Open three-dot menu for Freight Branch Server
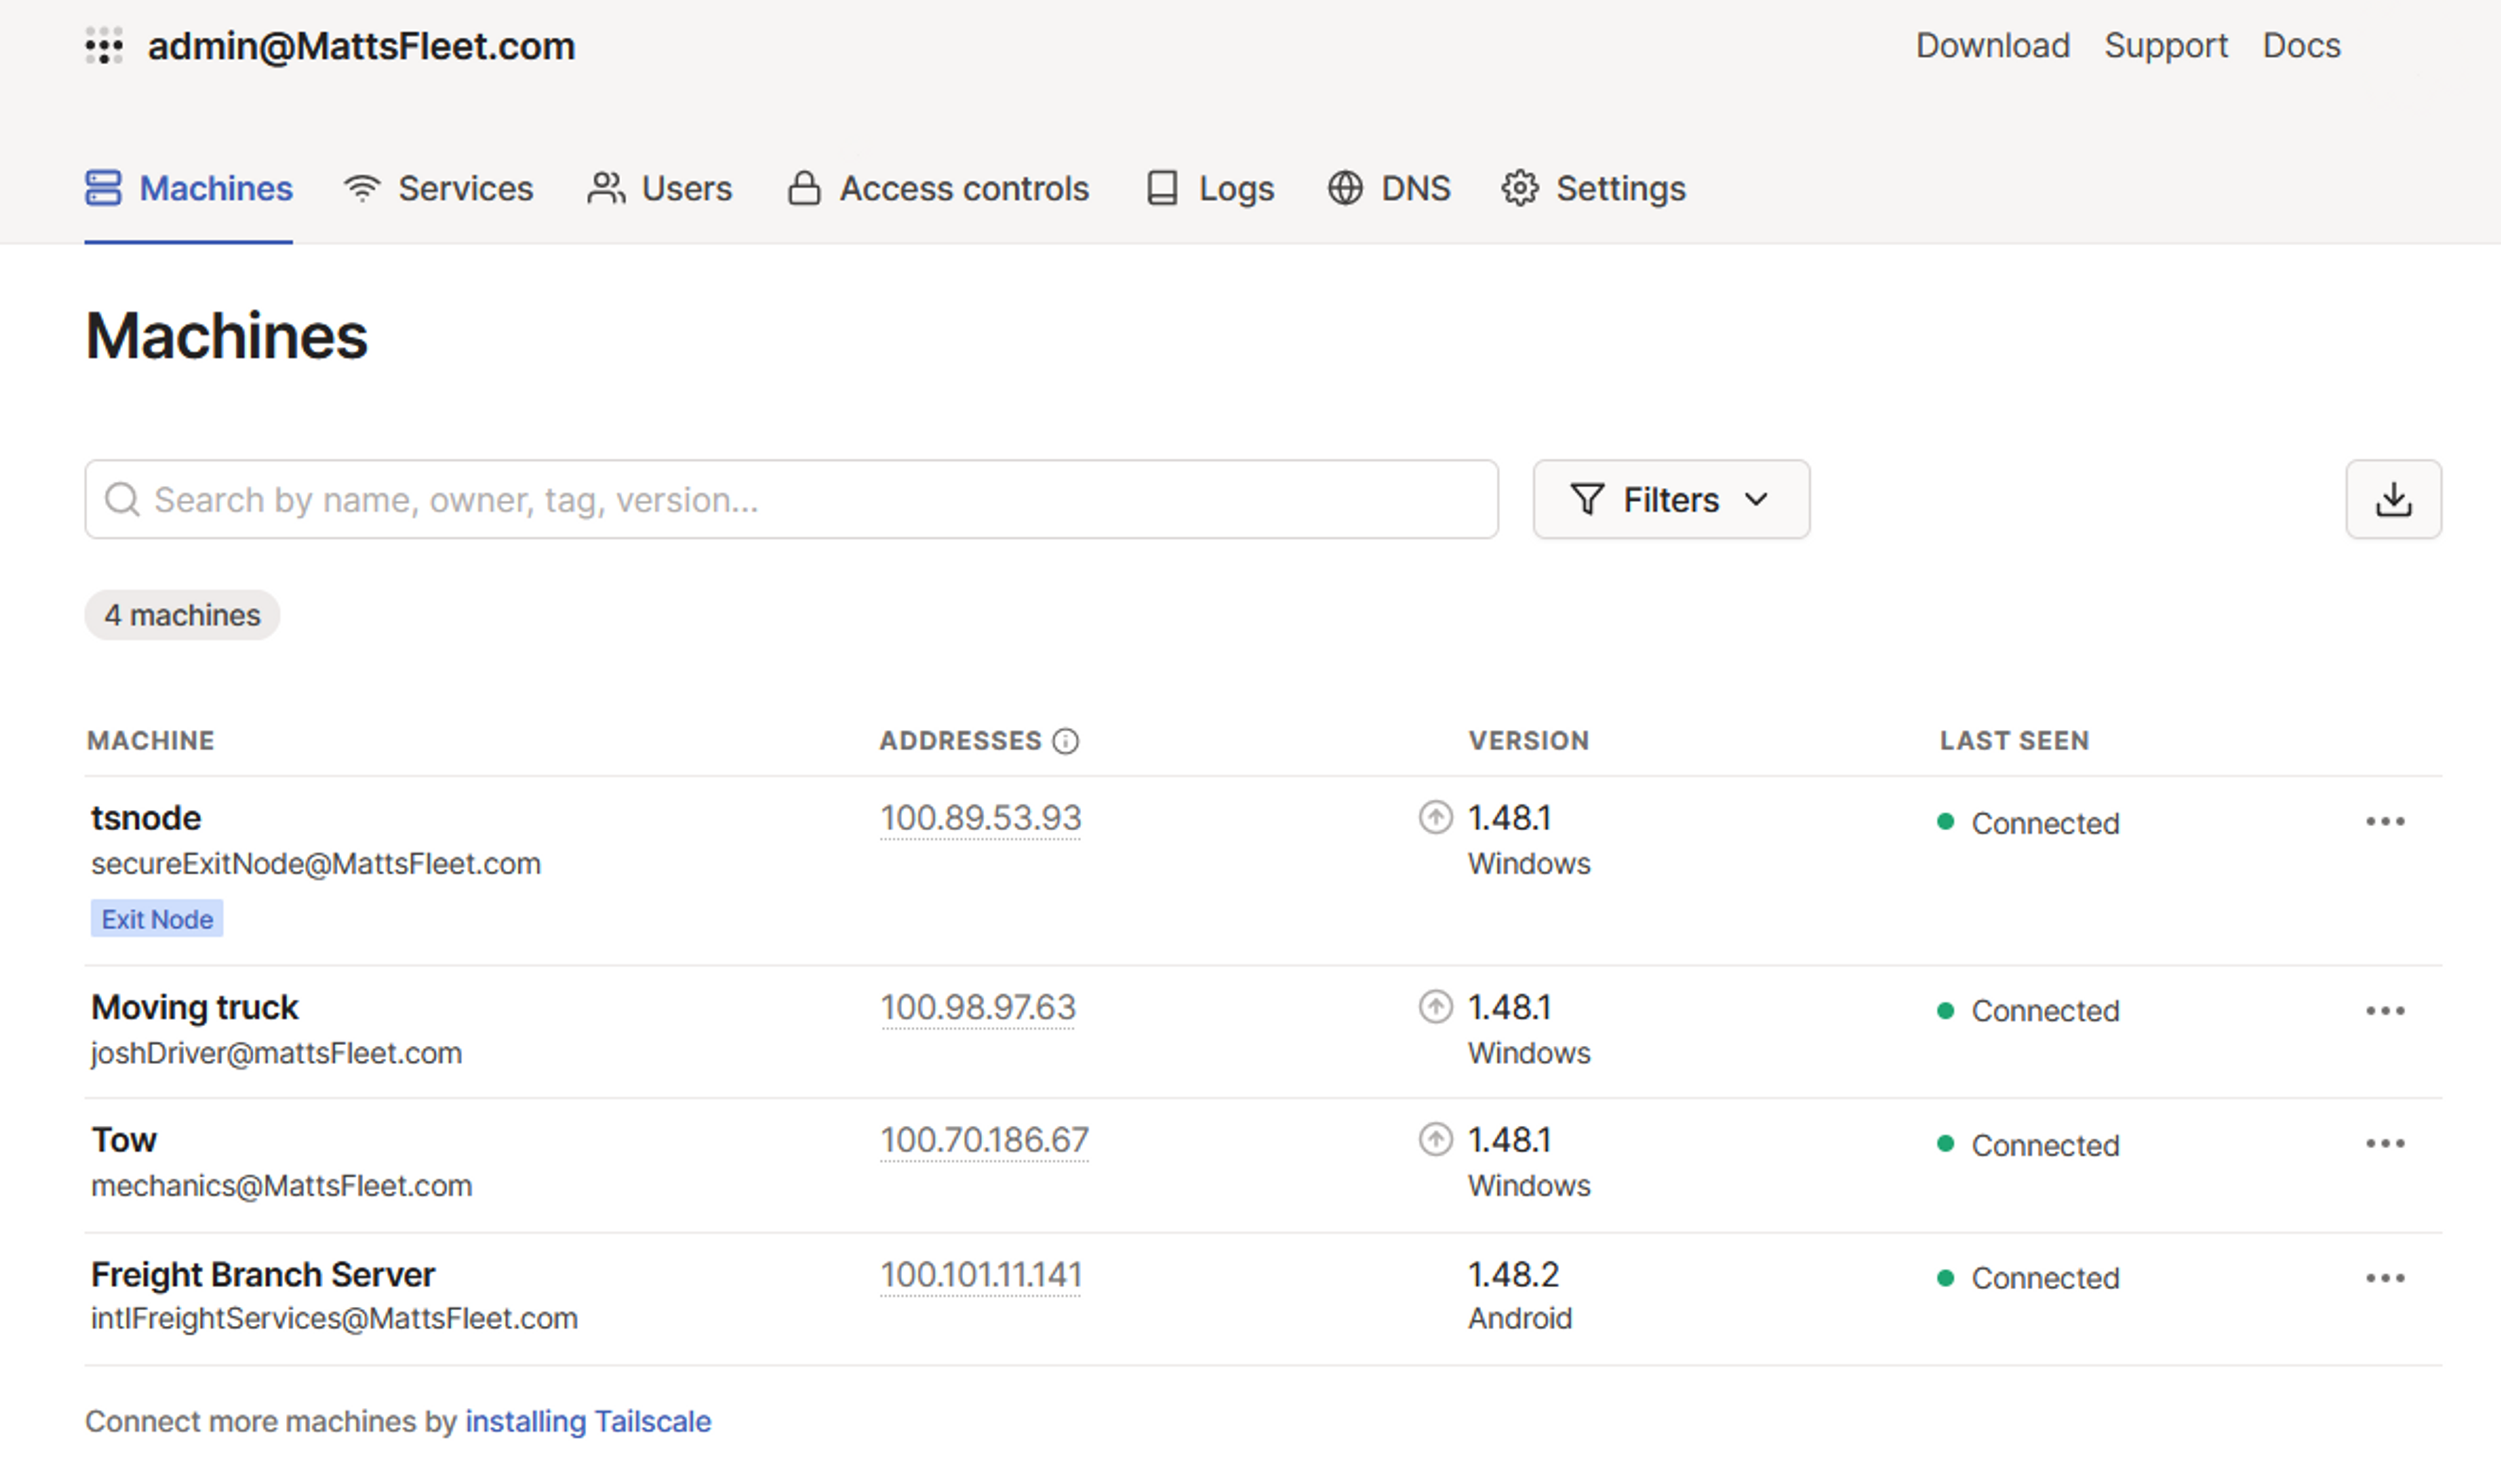 click(x=2384, y=1277)
